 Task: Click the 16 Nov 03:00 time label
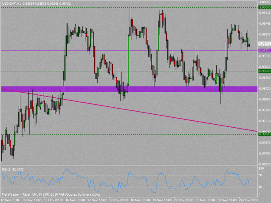click(54, 200)
